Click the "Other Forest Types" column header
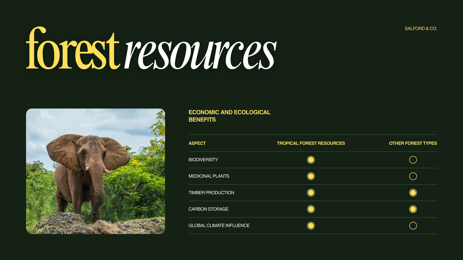This screenshot has height=260, width=463. (413, 143)
